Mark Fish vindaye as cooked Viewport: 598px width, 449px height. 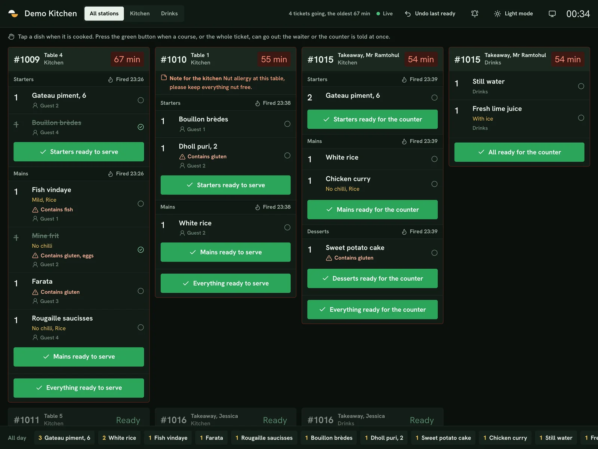[141, 204]
